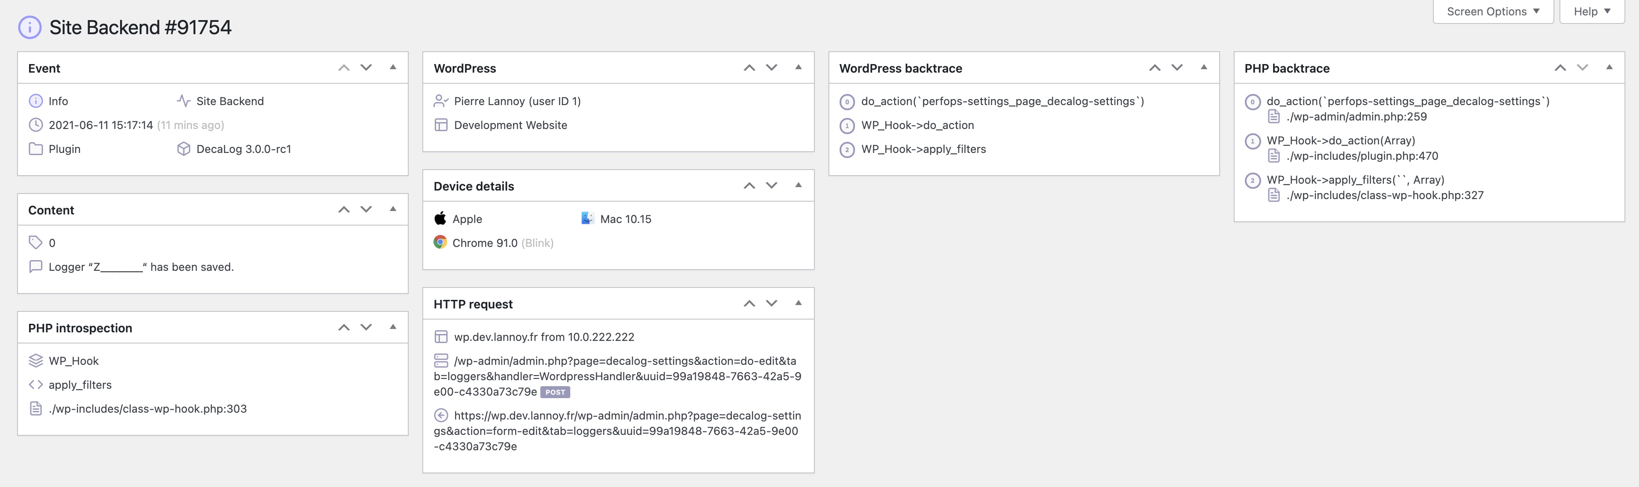Click the step 0 circle in PHP backtrace
Viewport: 1639px width, 487px height.
[1252, 102]
